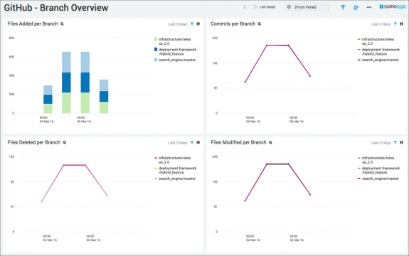Toggle search_engine/master series in Files Added legend
This screenshot has width=409, height=256.
pyautogui.click(x=175, y=60)
